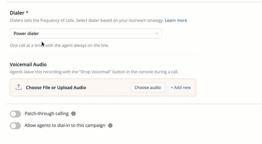Open the Learn more link about dialers
Image resolution: width=262 pixels, height=144 pixels.
pos(176,20)
